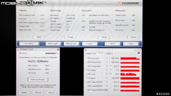
Task: Launch the Game mode
Action: (131, 44)
